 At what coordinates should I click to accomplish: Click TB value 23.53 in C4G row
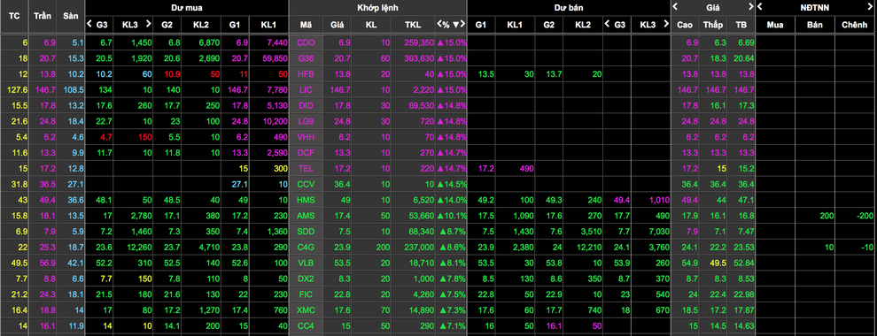tap(744, 247)
